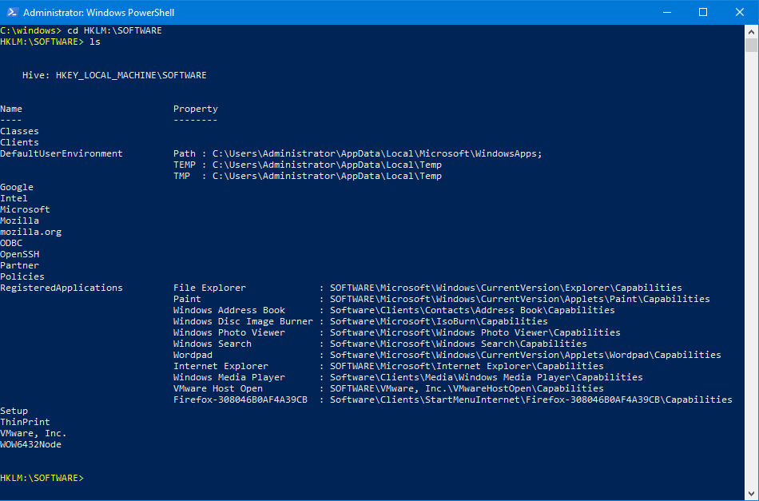The image size is (759, 501).
Task: Click the 'Hive: HKEY_LOCAL_MACHINE\SOFTWARE' line
Action: pos(114,76)
